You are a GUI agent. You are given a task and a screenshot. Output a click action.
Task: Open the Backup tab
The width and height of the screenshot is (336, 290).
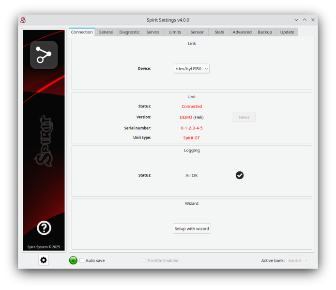[x=264, y=32]
